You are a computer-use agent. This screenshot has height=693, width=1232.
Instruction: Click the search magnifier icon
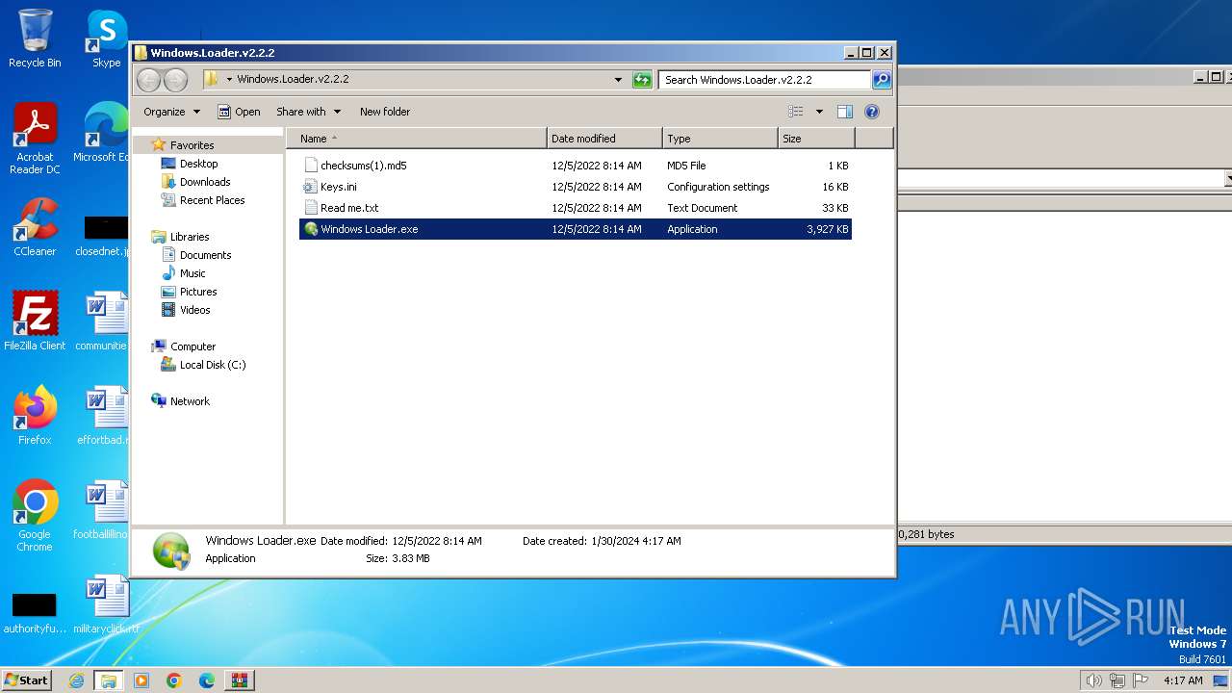(x=881, y=80)
